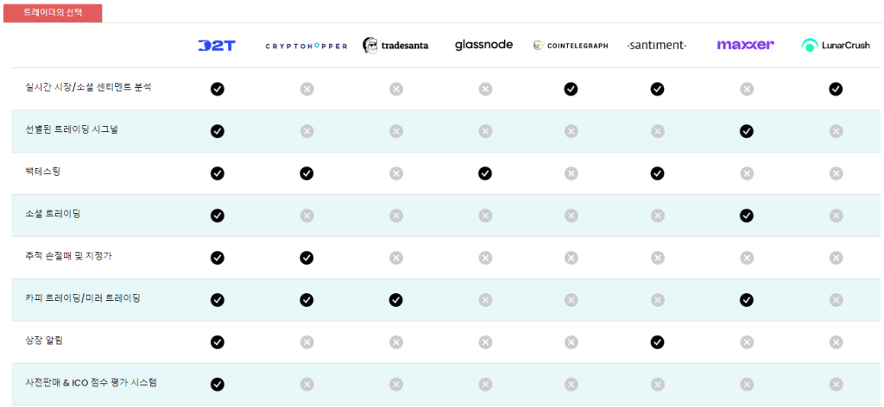Click the glassnode check mark in 백테스팅 row
The image size is (884, 407).
pyautogui.click(x=485, y=173)
